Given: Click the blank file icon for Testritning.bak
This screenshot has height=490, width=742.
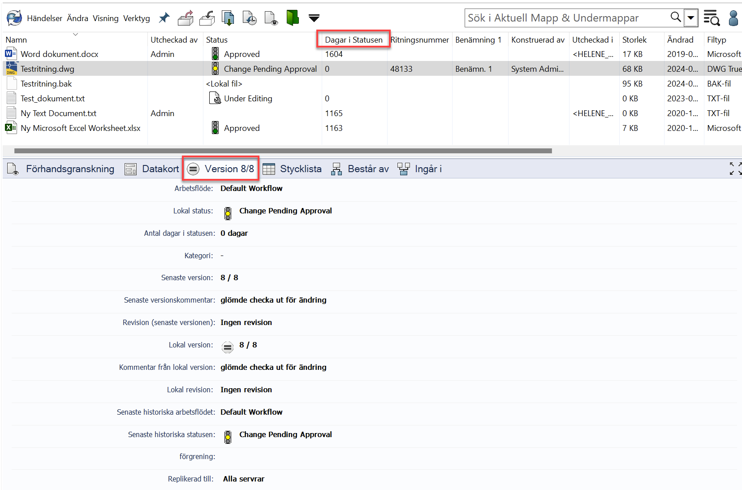Looking at the screenshot, I should [x=12, y=84].
